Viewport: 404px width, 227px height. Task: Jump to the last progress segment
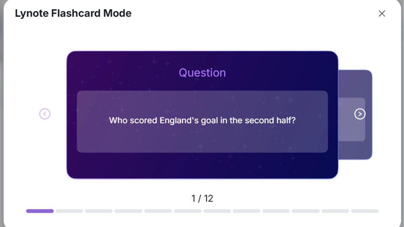365,211
